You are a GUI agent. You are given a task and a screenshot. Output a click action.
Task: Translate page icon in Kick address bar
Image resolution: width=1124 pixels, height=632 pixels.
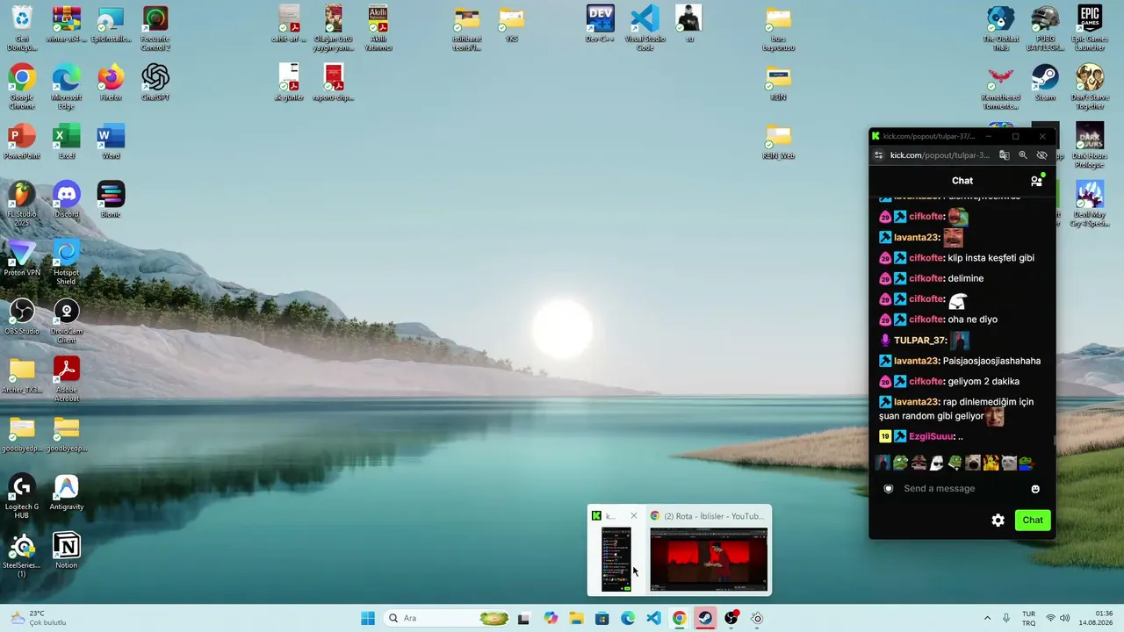[x=1005, y=155]
